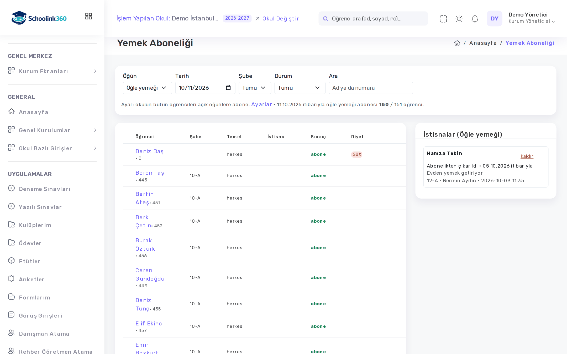The width and height of the screenshot is (567, 354).
Task: Click the Tarih date input
Action: 205,88
